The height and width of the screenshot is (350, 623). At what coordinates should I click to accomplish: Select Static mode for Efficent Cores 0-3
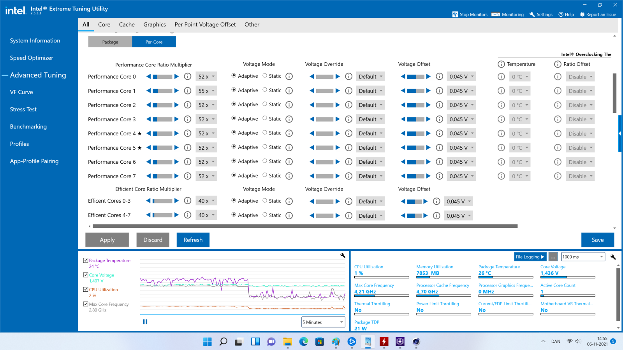tap(265, 201)
